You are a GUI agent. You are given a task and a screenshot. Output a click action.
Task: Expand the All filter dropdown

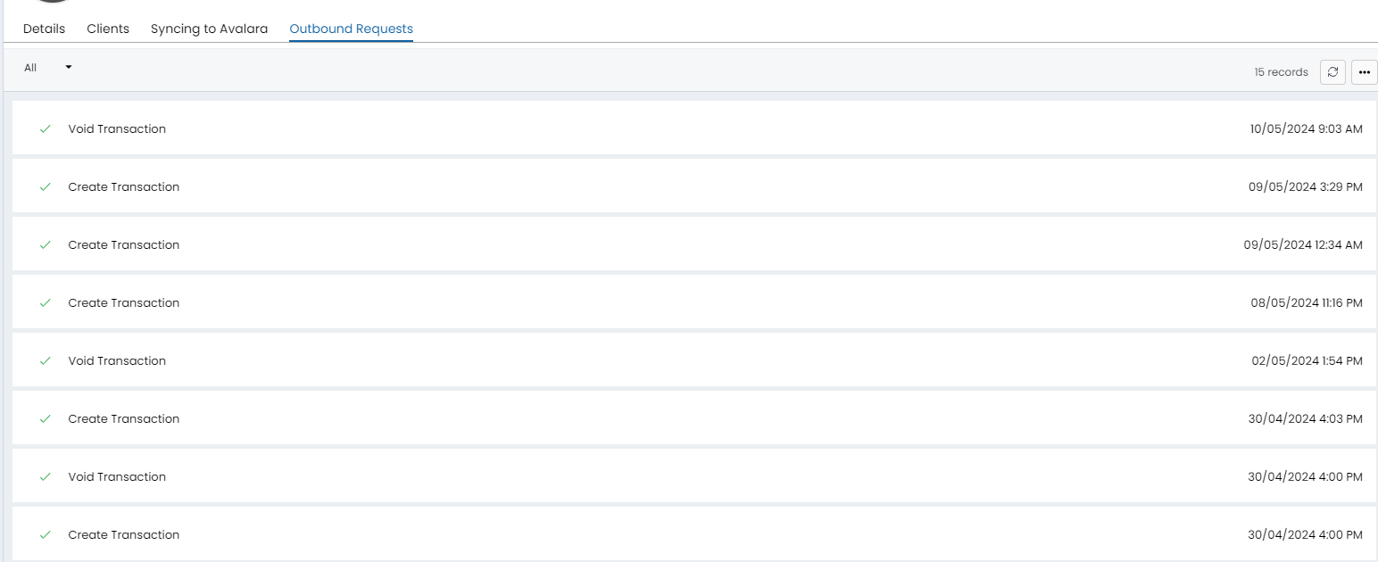tap(31, 68)
